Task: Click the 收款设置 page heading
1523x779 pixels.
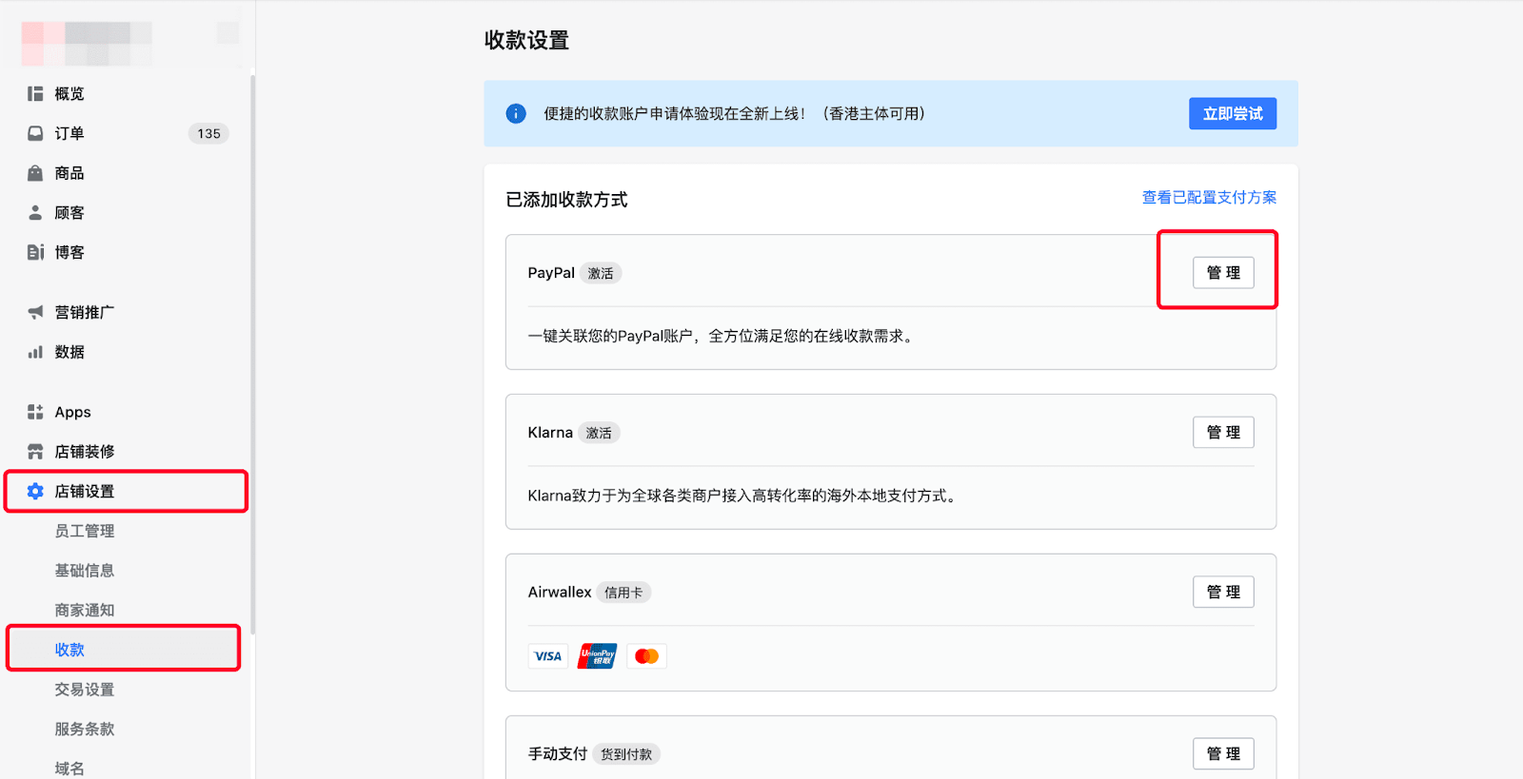Action: pyautogui.click(x=526, y=40)
